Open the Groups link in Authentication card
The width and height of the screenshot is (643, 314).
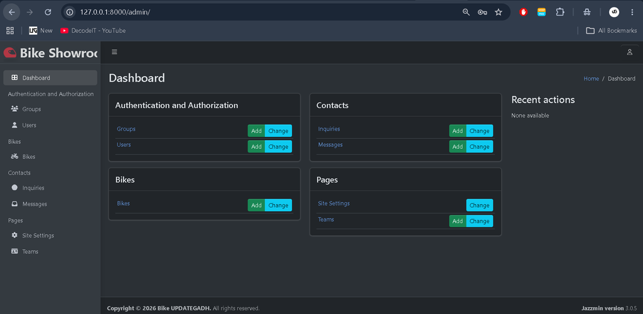(126, 129)
